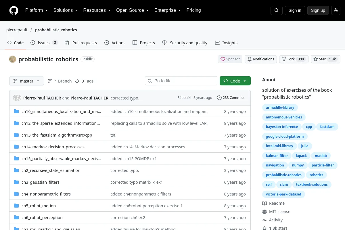Switch to the Actions tab
Image resolution: width=345 pixels, height=230 pixels.
point(115,43)
